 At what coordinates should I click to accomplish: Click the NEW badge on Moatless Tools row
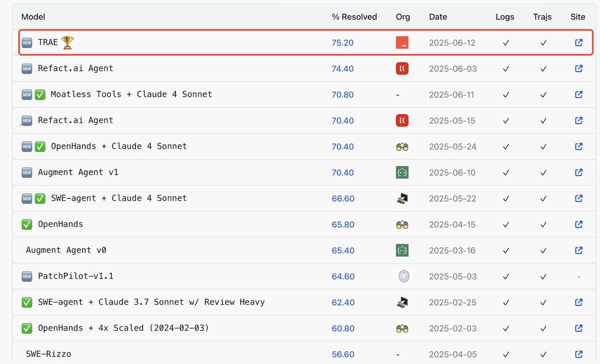point(26,94)
